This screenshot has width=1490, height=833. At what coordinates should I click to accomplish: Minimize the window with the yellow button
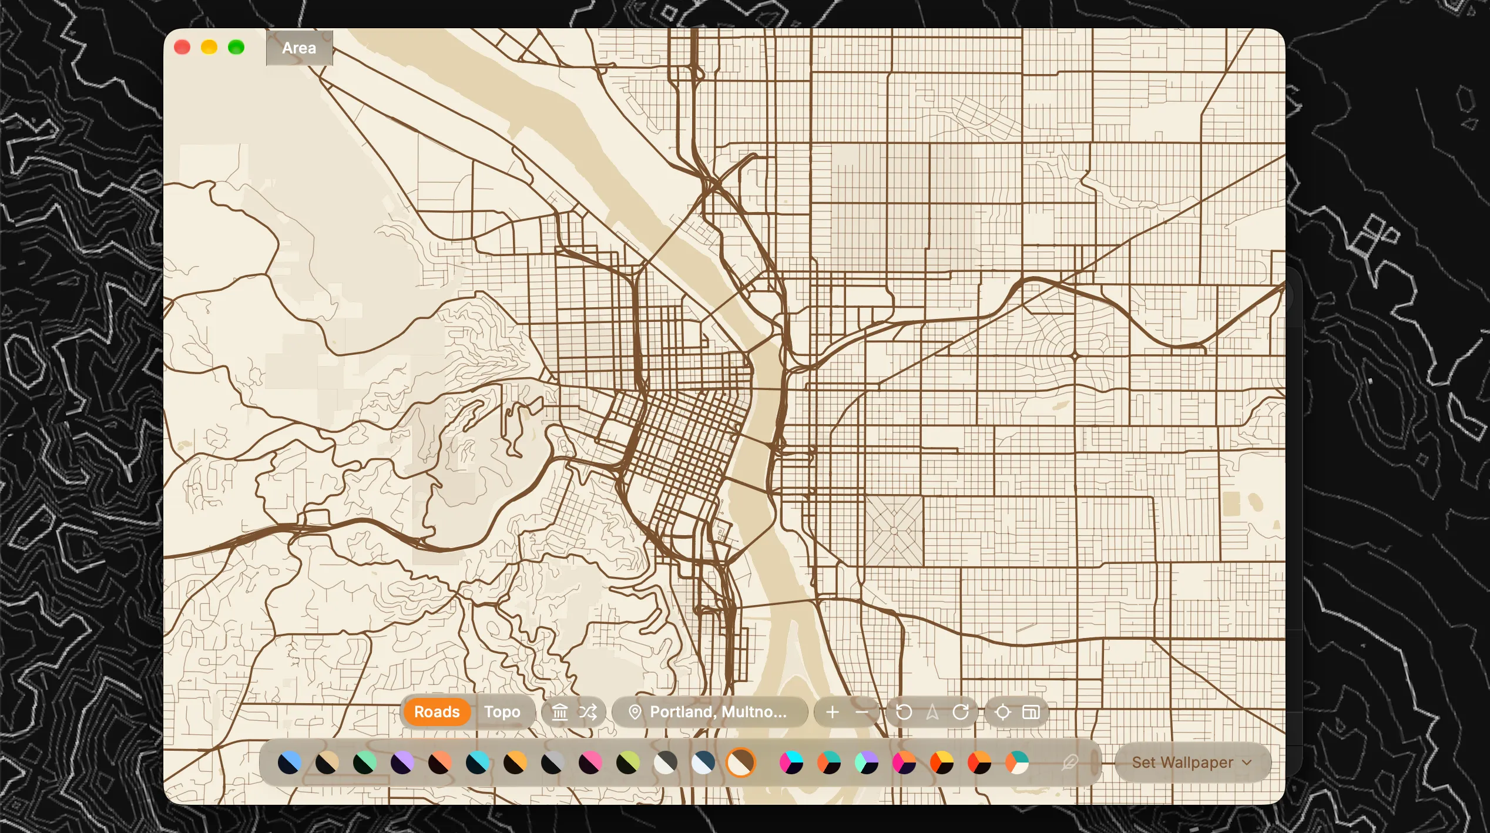tap(209, 47)
